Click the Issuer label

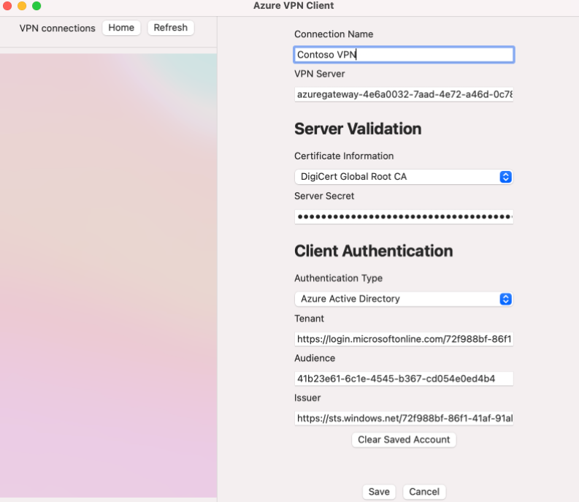307,398
